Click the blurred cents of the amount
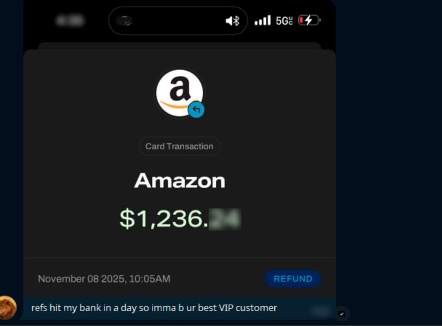 (x=225, y=219)
